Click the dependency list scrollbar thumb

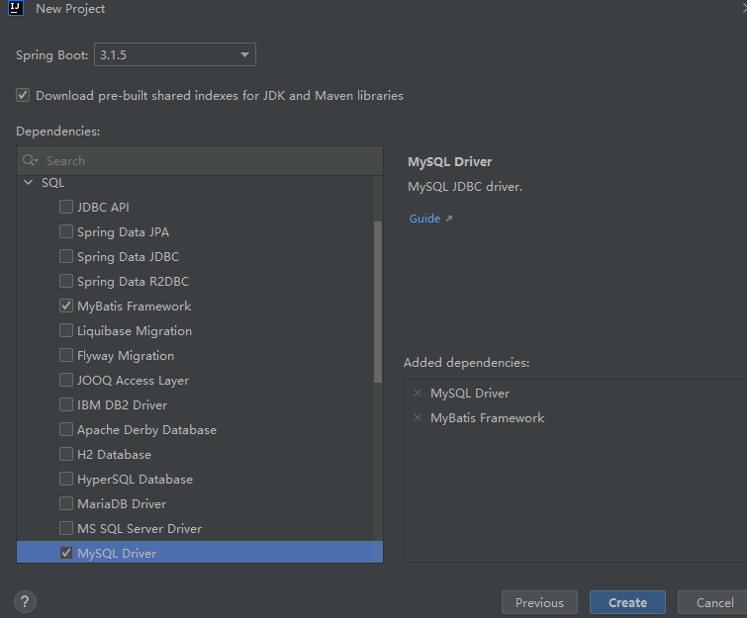pos(378,302)
